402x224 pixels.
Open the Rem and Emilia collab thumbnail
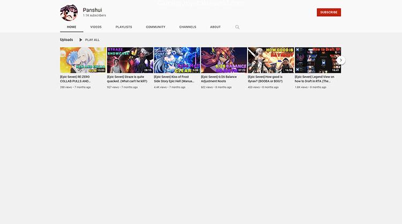83,60
